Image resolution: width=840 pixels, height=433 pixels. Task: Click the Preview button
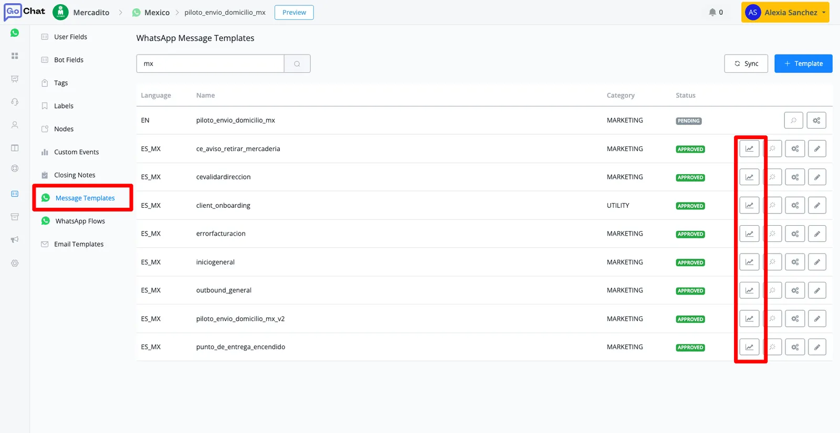[294, 12]
